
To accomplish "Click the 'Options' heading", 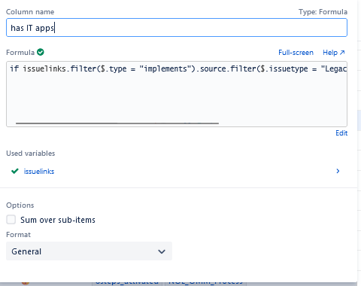I will (x=20, y=205).
